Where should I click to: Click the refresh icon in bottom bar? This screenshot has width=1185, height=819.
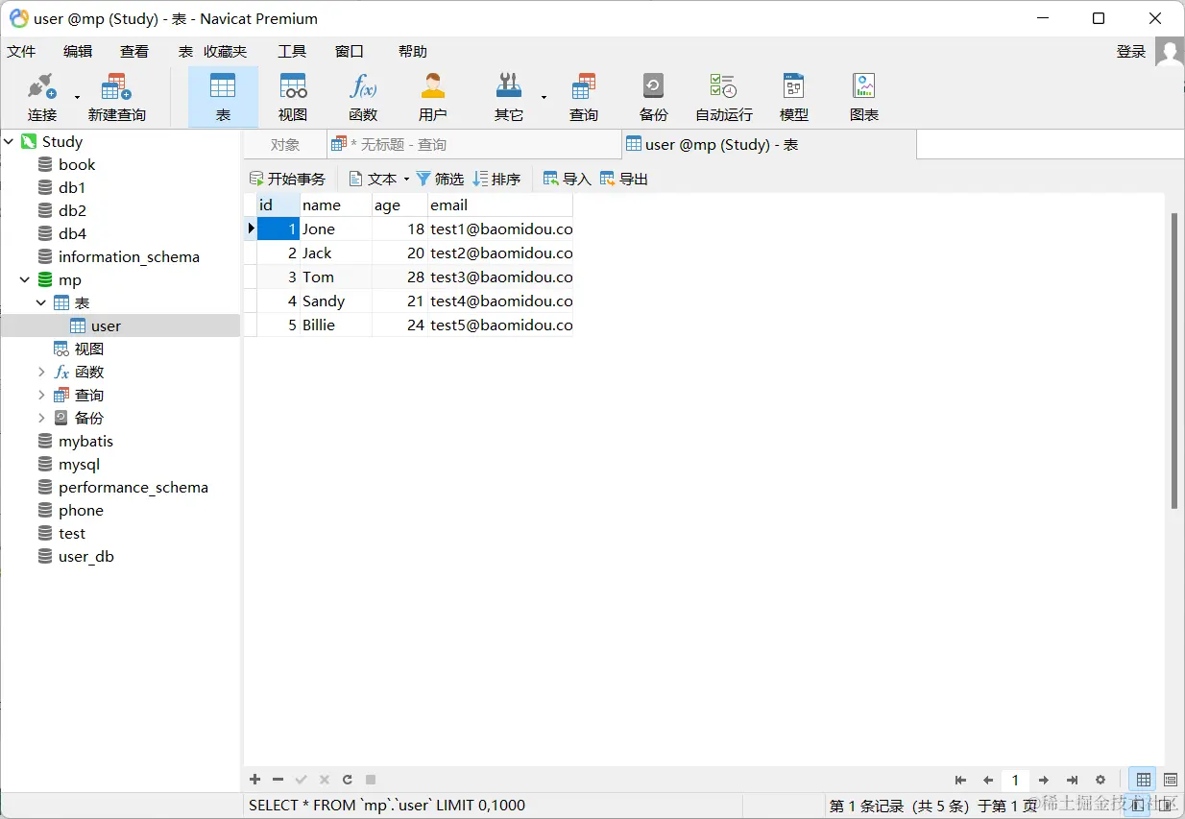pos(348,780)
